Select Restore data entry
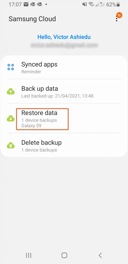128x264 pixels. click(64, 119)
